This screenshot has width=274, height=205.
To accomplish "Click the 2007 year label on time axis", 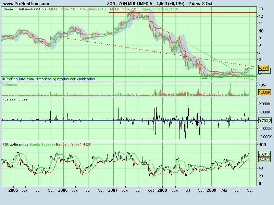I will 113,190.
